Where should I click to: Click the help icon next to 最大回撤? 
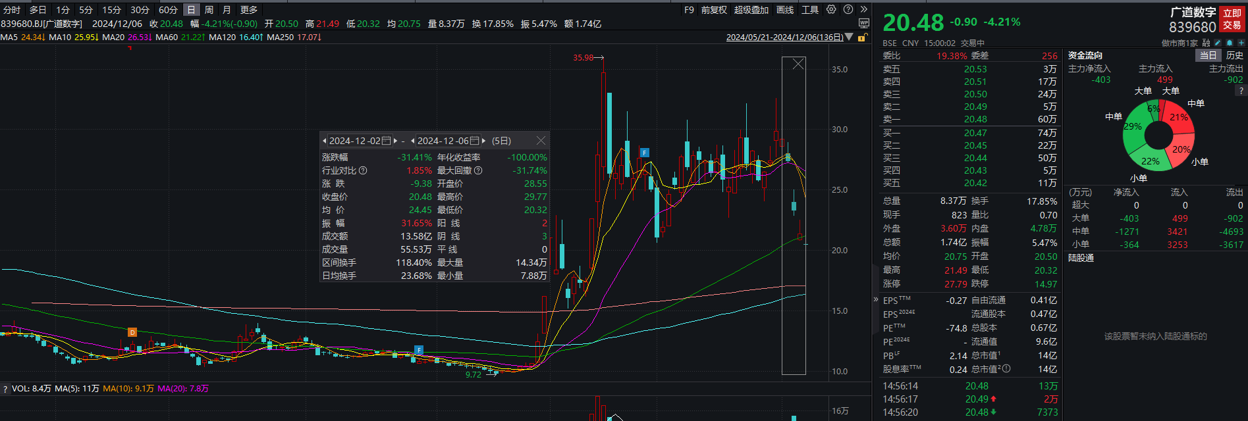(478, 170)
